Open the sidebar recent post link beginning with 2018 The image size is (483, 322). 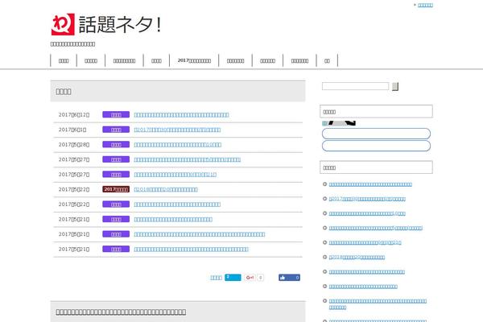click(357, 258)
